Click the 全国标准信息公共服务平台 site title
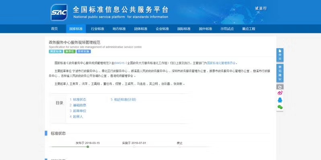Image resolution: width=321 pixels, height=160 pixels. tap(121, 10)
